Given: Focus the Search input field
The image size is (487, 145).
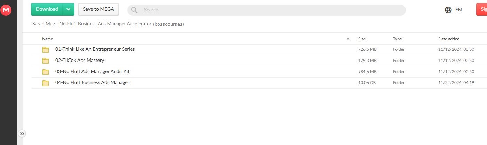Looking at the screenshot, I should pos(272,10).
